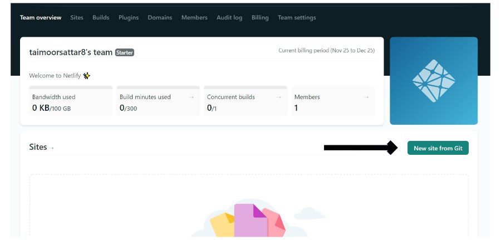Open the Bandwidth used card
Screen dimensions: 501x240
click(x=71, y=101)
